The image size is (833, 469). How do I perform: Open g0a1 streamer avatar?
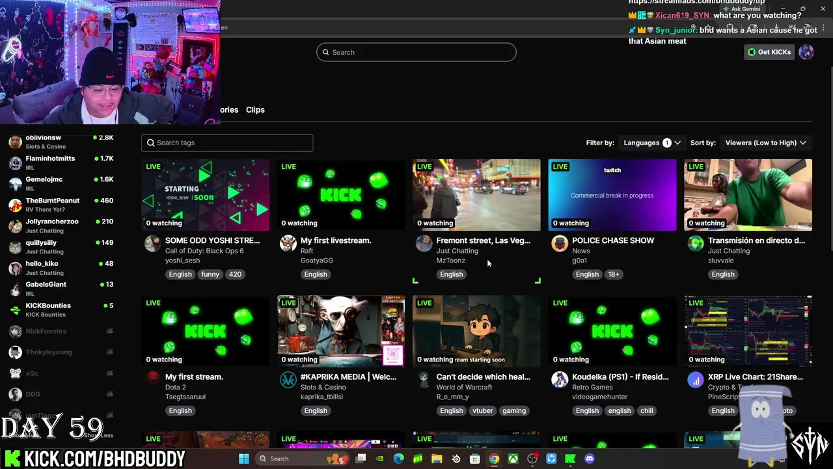[x=560, y=244]
